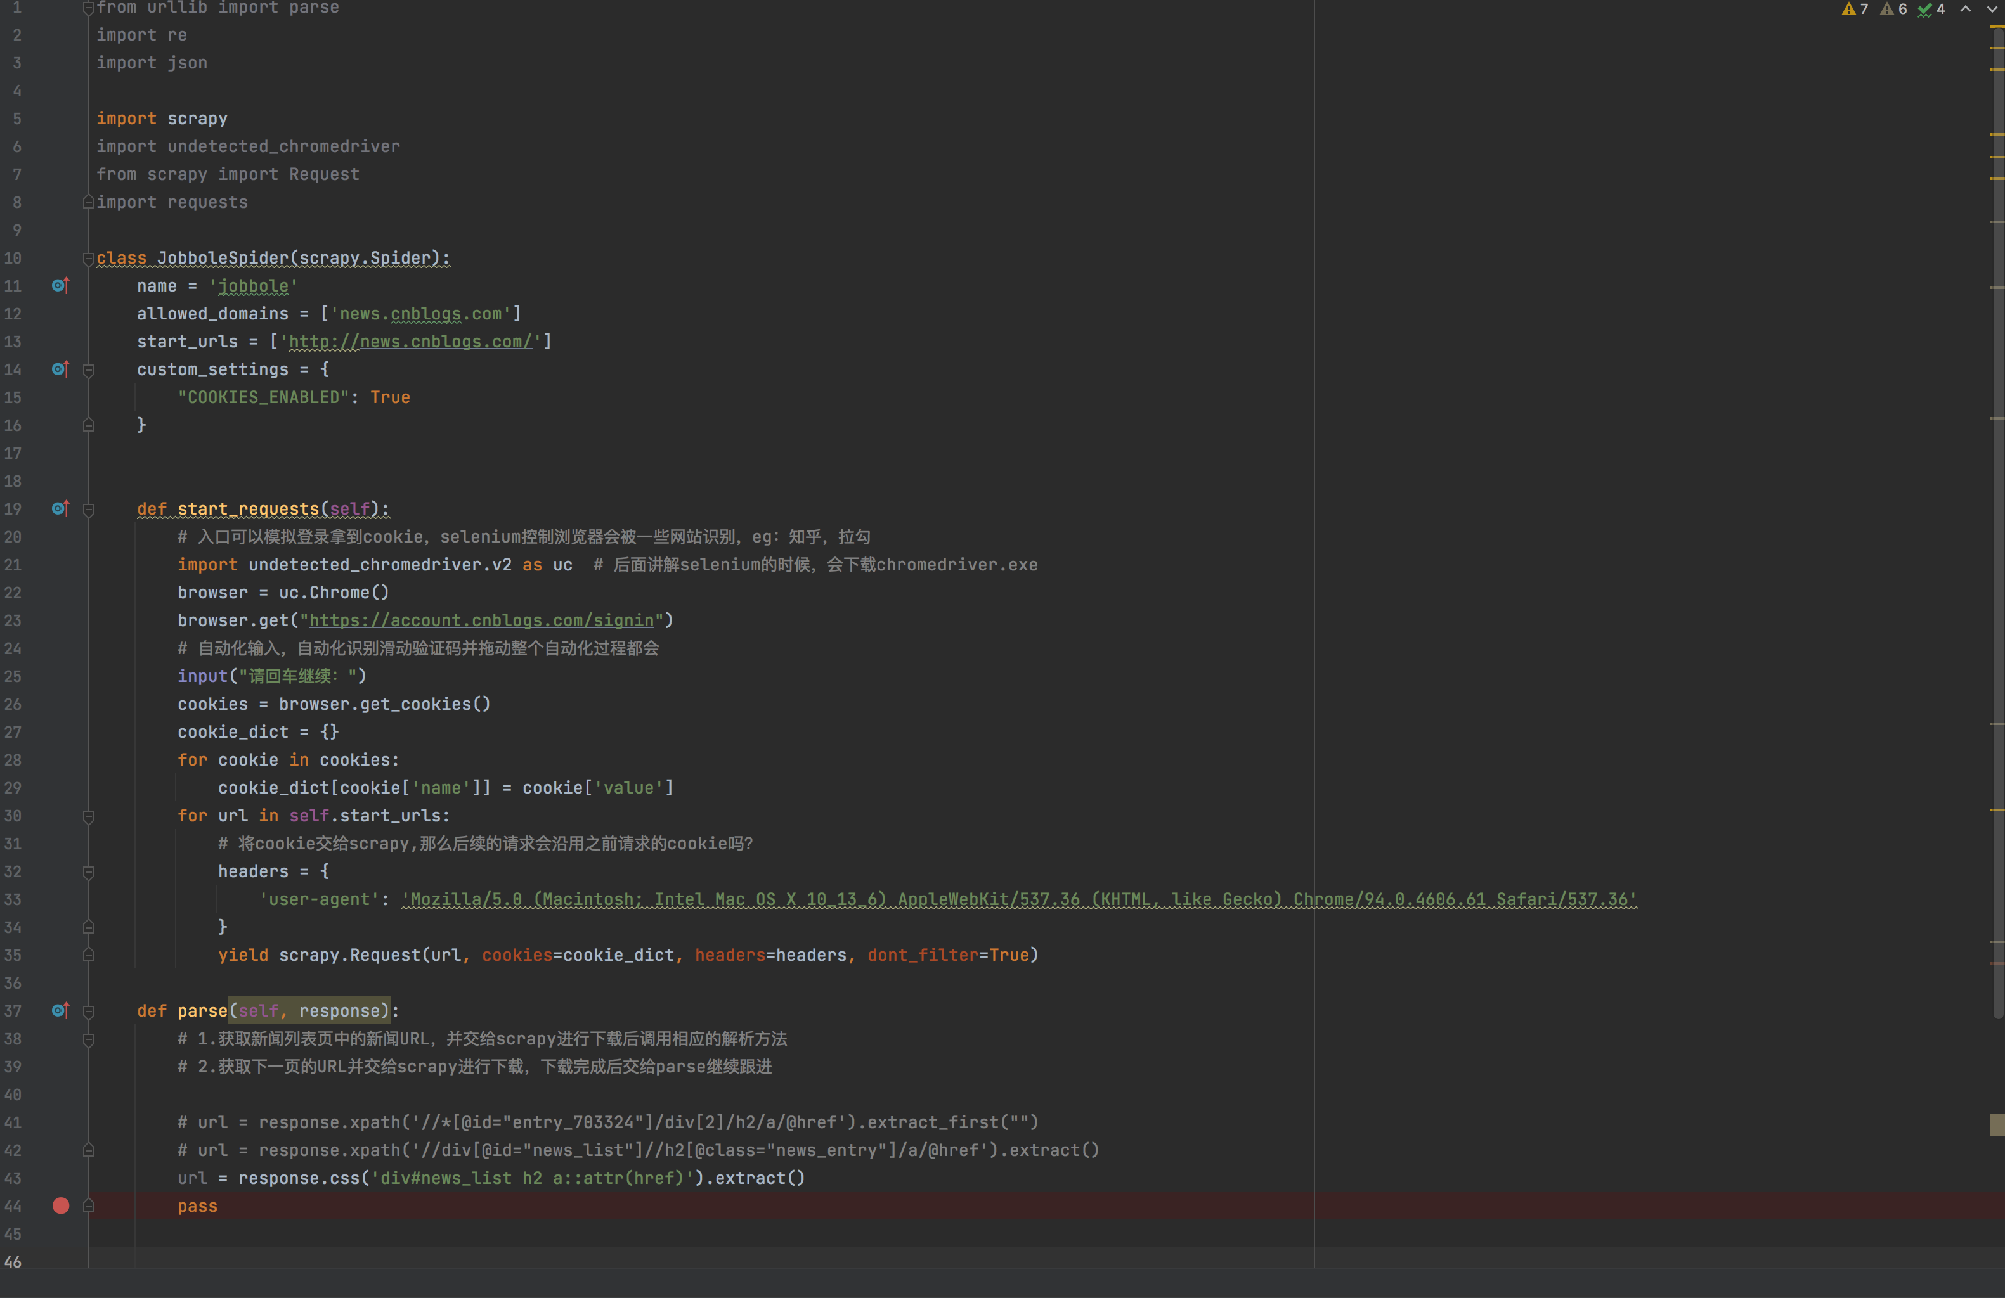
Task: Open the warnings indicator showing 7
Action: [x=1854, y=10]
